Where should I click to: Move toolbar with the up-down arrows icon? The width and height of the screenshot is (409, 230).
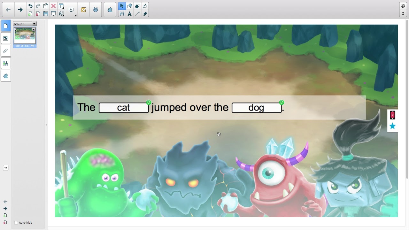403,13
